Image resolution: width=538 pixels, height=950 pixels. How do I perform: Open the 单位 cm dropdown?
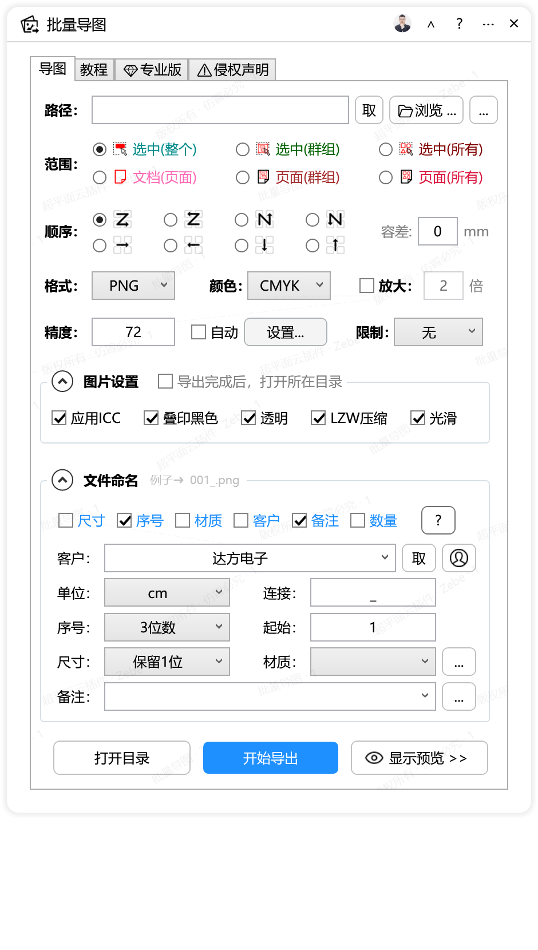pos(167,593)
